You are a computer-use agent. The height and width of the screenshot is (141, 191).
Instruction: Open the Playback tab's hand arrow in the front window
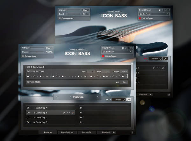pos(114,132)
